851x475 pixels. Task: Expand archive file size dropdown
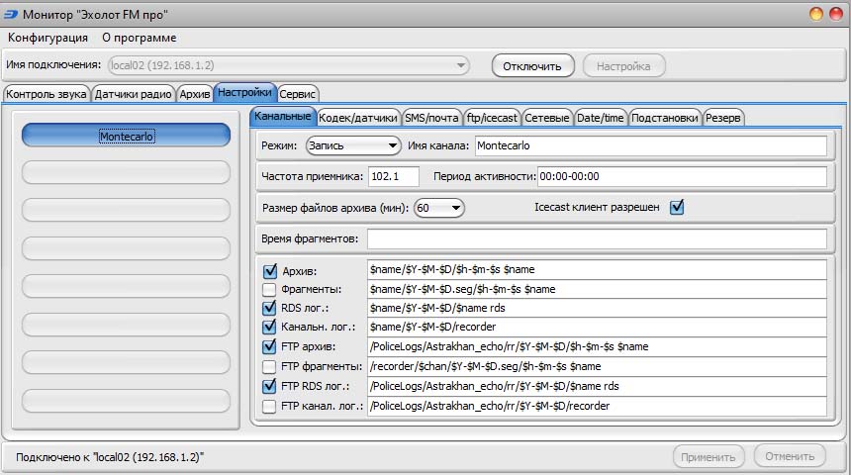(439, 208)
